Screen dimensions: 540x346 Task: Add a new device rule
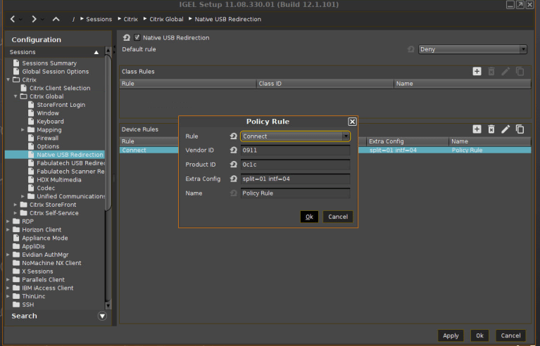(477, 129)
